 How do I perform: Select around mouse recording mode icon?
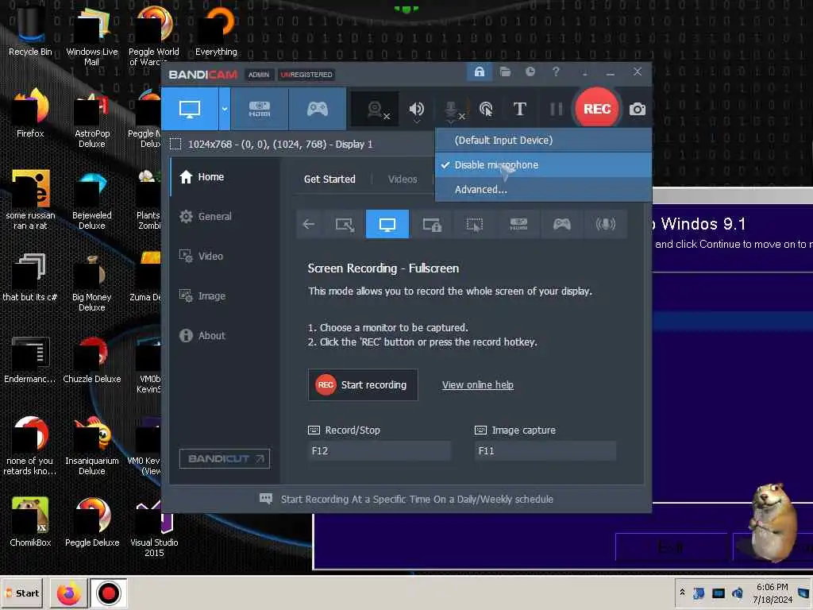coord(475,224)
